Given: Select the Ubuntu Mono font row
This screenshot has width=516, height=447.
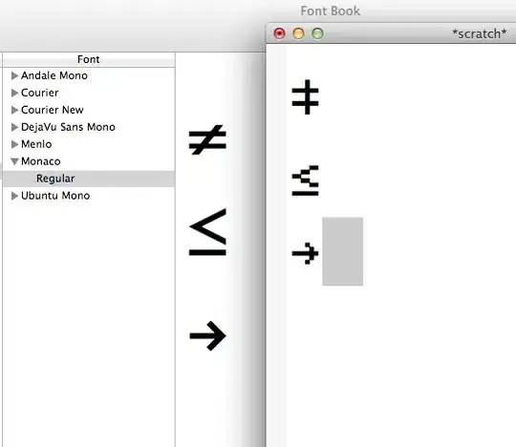Looking at the screenshot, I should [89, 196].
